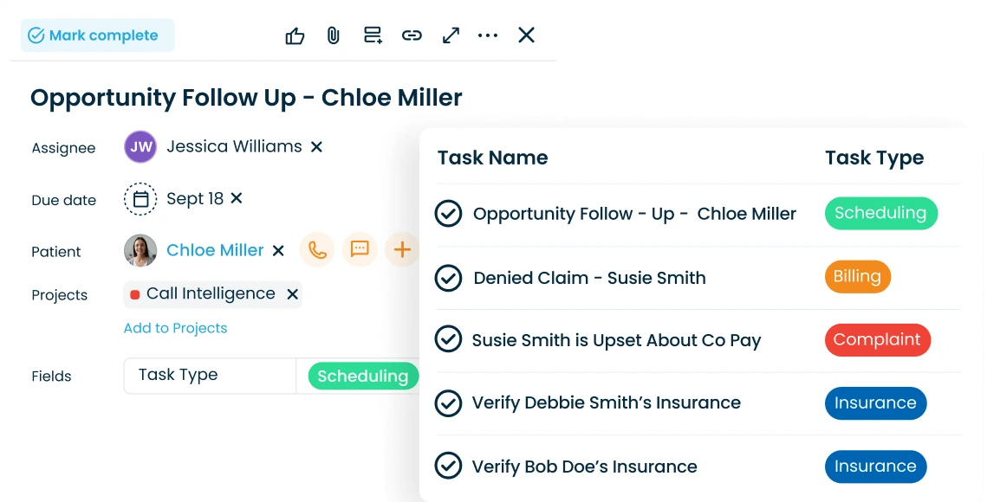Click Add to Projects link

tap(175, 328)
